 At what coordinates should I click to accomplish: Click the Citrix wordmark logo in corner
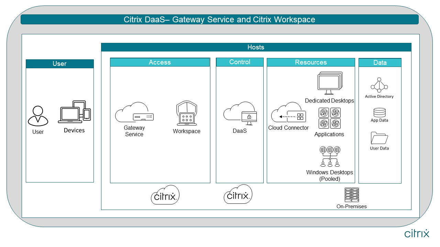click(417, 233)
